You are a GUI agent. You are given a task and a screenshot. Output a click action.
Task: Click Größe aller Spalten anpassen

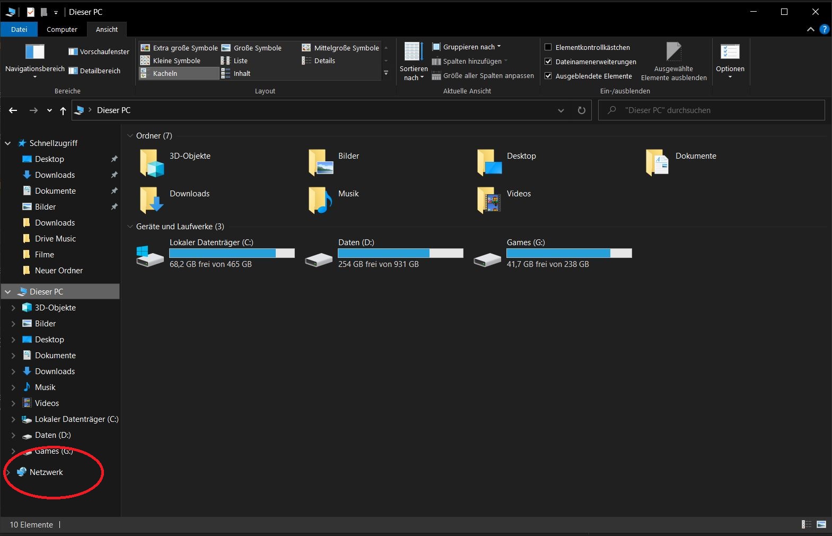(483, 75)
